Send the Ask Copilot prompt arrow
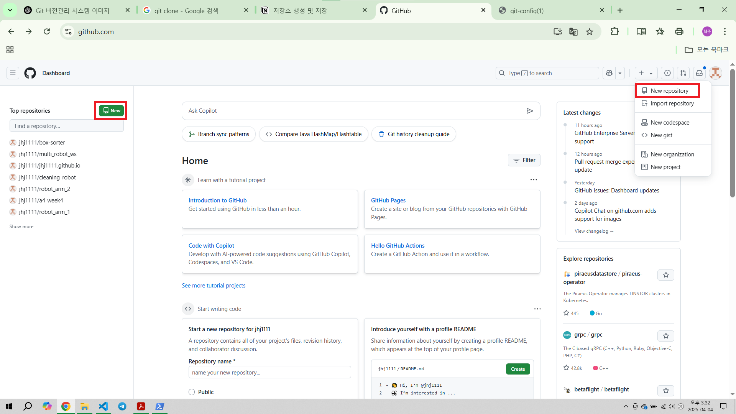Image resolution: width=736 pixels, height=414 pixels. point(530,111)
